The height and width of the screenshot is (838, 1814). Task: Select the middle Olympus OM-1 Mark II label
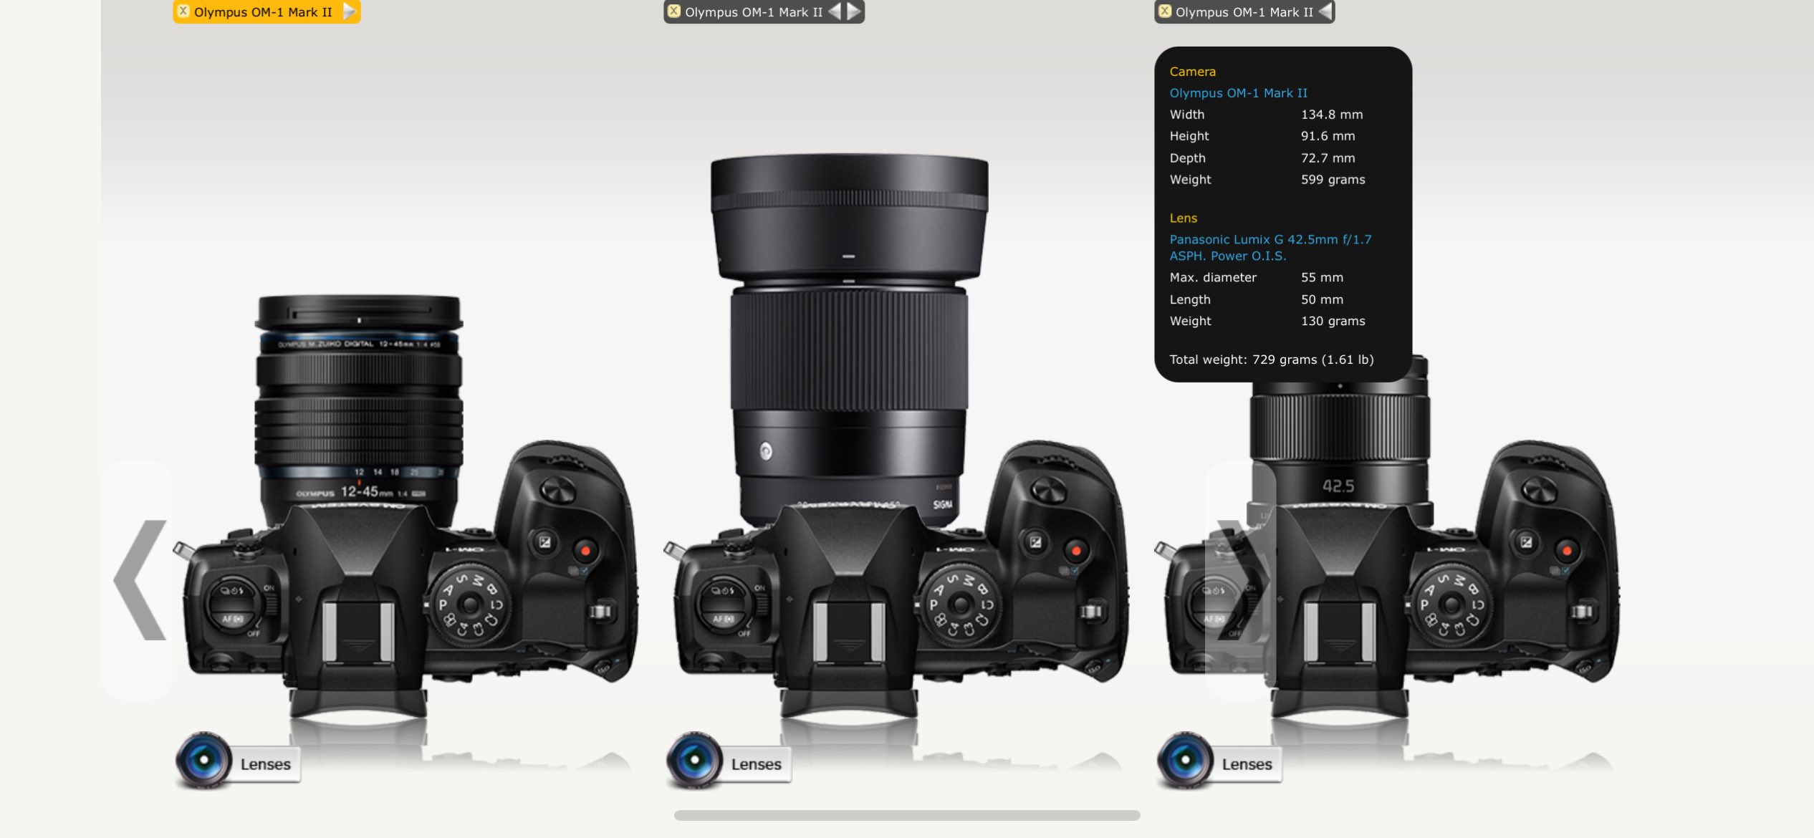click(753, 12)
